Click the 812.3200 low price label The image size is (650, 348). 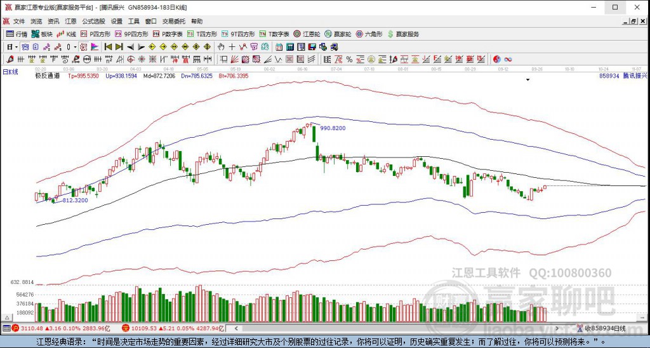pos(75,200)
